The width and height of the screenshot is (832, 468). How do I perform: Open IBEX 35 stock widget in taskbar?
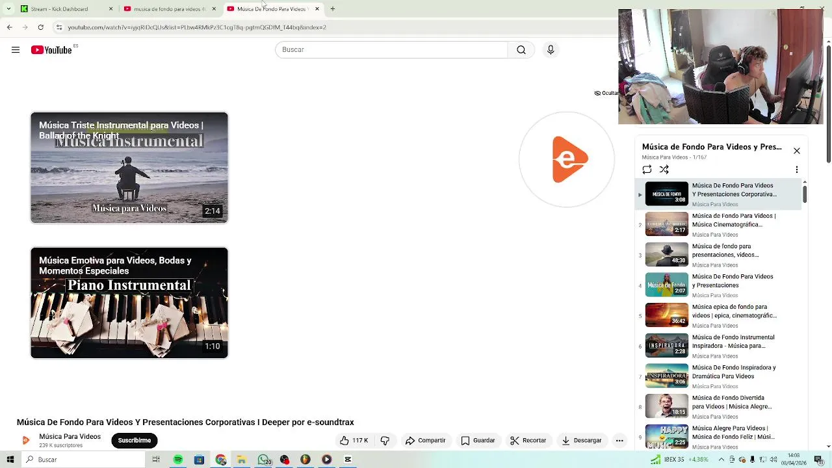click(x=679, y=460)
